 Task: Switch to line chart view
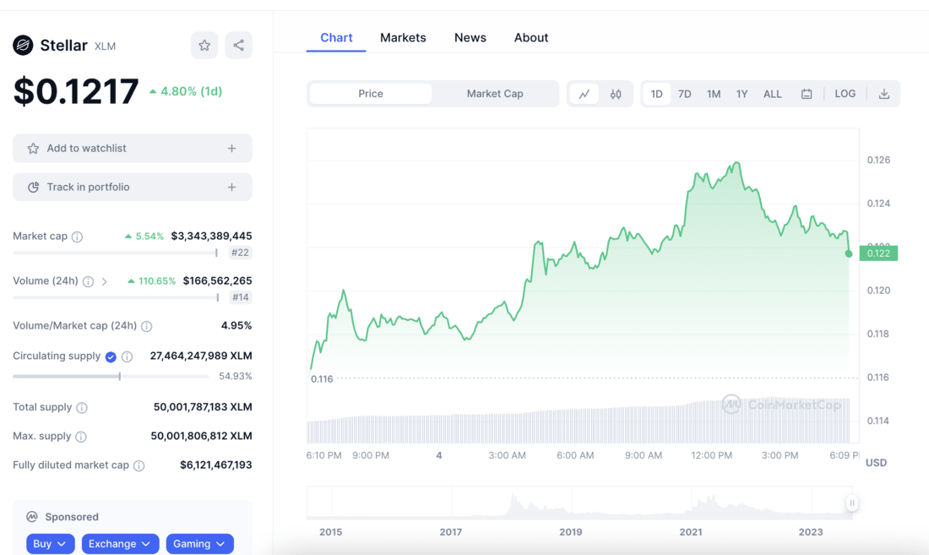[584, 94]
